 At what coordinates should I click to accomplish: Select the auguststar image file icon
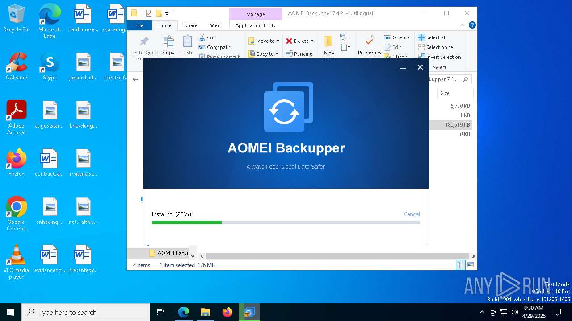50,115
